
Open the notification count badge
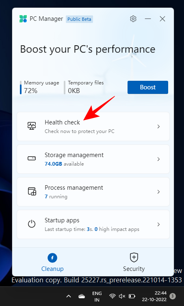tap(172, 296)
